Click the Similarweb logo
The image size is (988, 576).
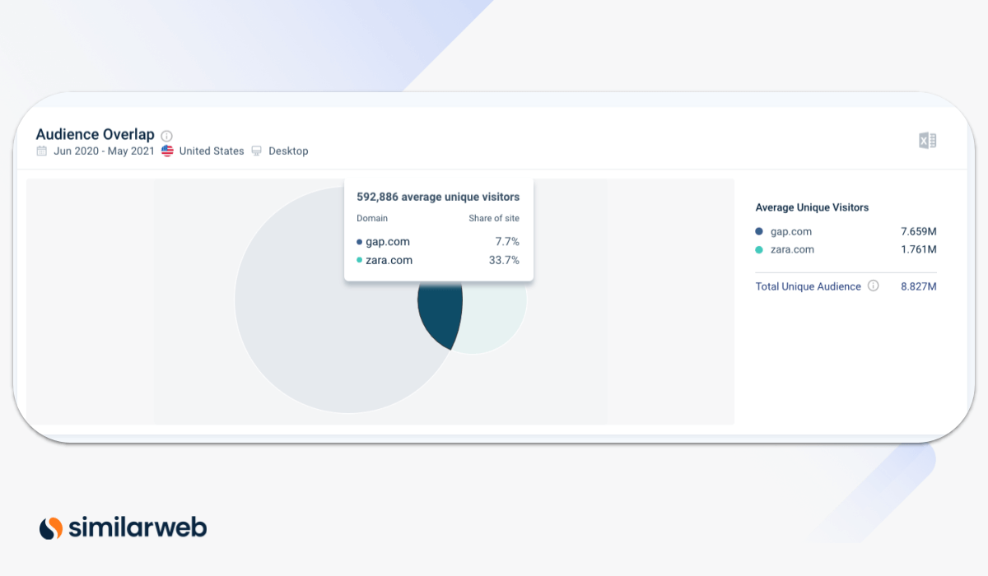pyautogui.click(x=123, y=527)
